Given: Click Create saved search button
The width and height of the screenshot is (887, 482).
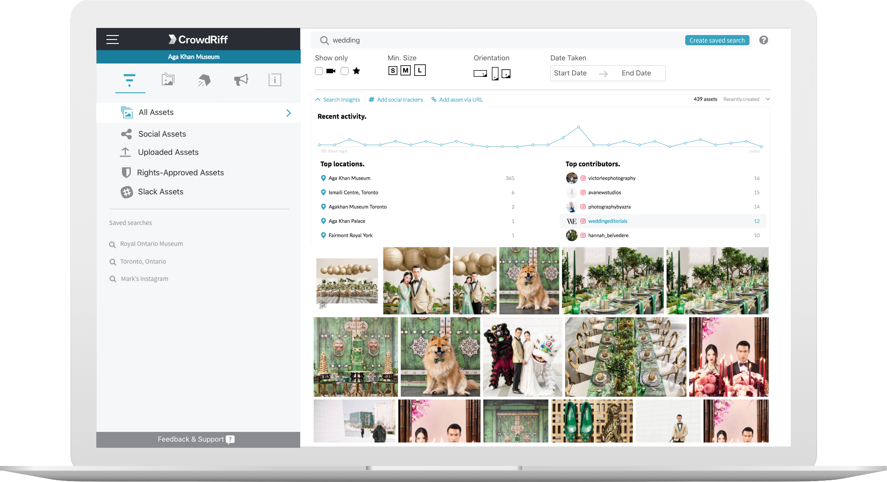Looking at the screenshot, I should coord(717,40).
